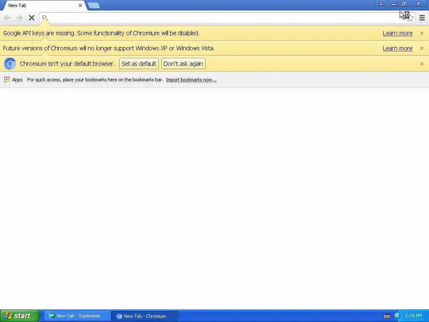Open the user profile button in the title bar
The width and height of the screenshot is (429, 322).
pos(380,3)
